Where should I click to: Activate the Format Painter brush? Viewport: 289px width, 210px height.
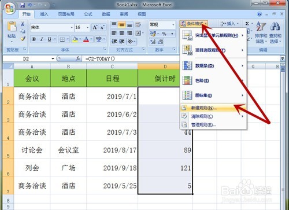point(23,39)
